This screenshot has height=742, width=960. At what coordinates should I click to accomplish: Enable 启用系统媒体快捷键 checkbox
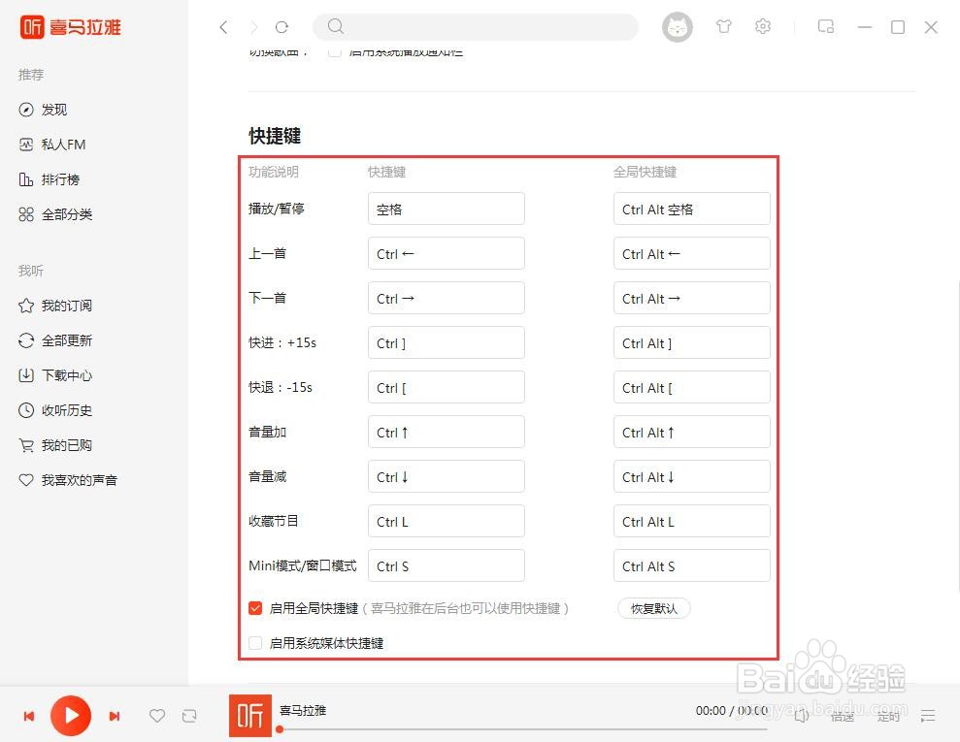254,643
